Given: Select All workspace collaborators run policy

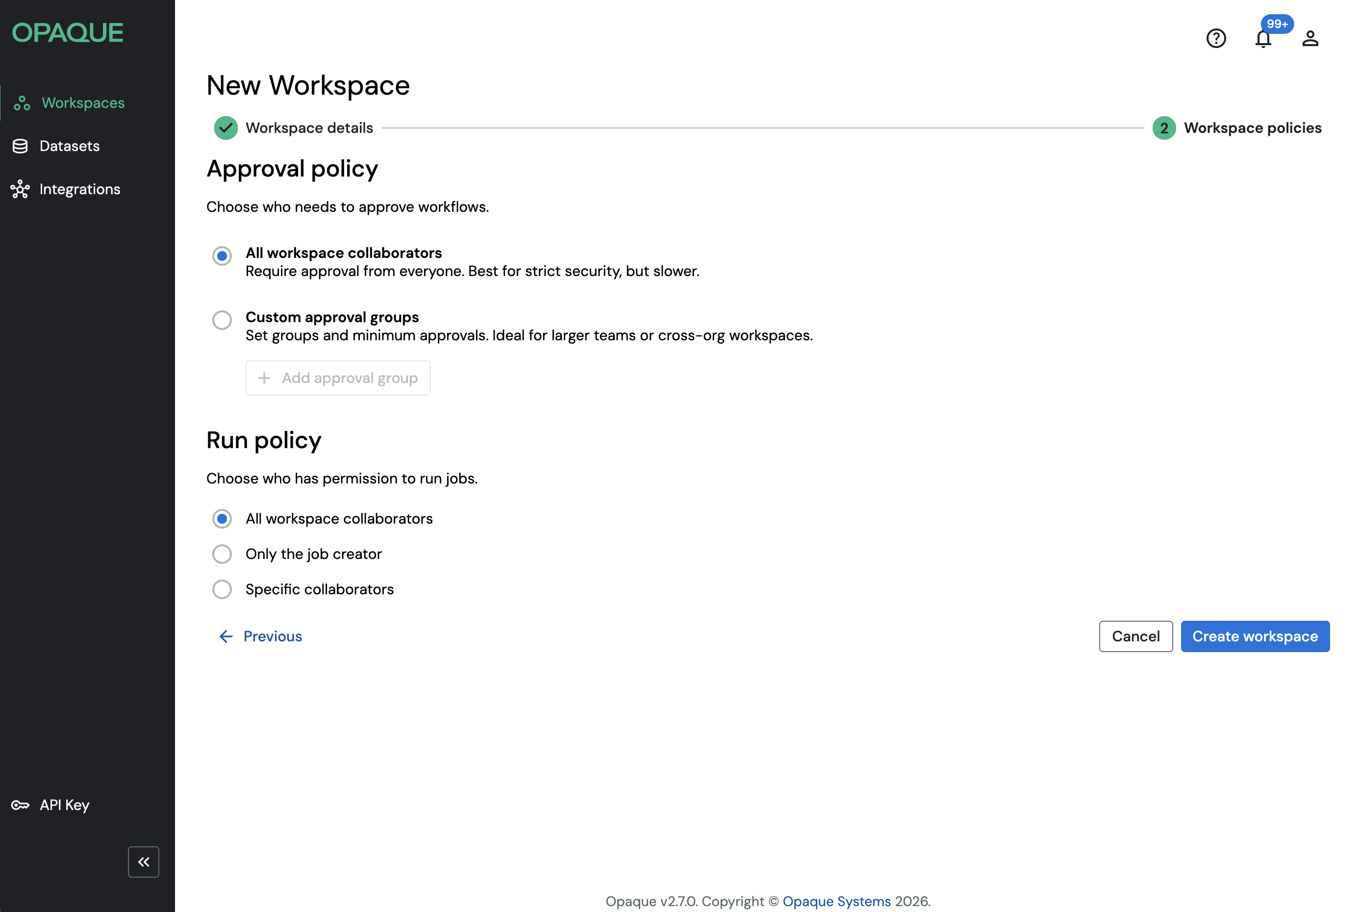Looking at the screenshot, I should 222,519.
